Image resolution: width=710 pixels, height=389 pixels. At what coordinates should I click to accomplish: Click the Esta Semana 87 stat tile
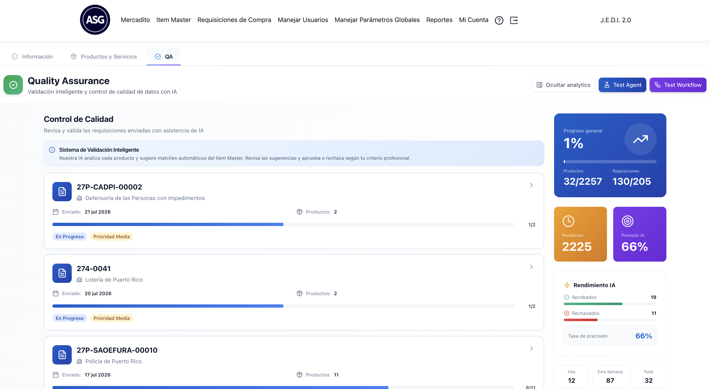pyautogui.click(x=610, y=377)
